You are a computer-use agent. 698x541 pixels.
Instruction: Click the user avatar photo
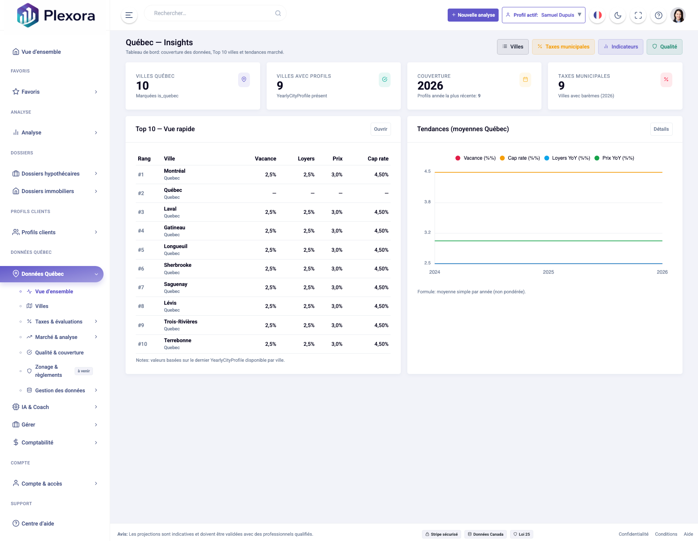[x=678, y=15]
